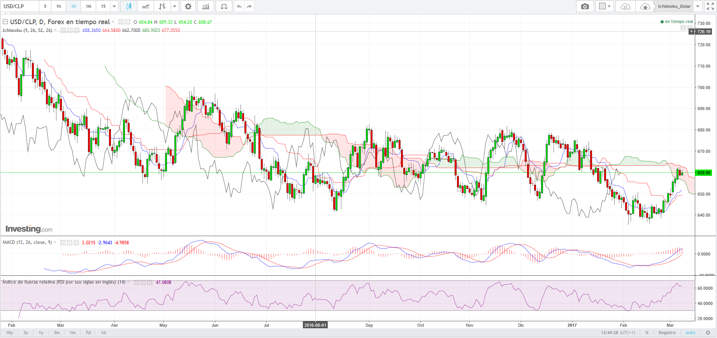Set time range to 1m

pyautogui.click(x=73, y=333)
